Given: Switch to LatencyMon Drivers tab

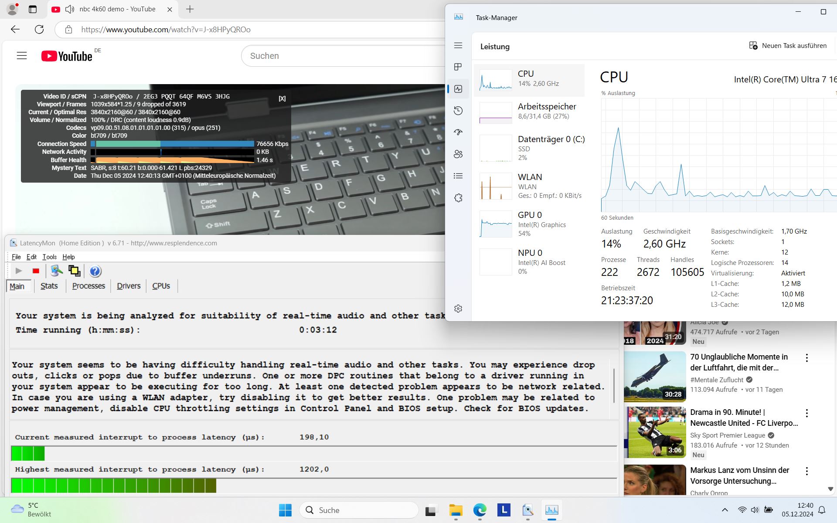Looking at the screenshot, I should (x=129, y=286).
